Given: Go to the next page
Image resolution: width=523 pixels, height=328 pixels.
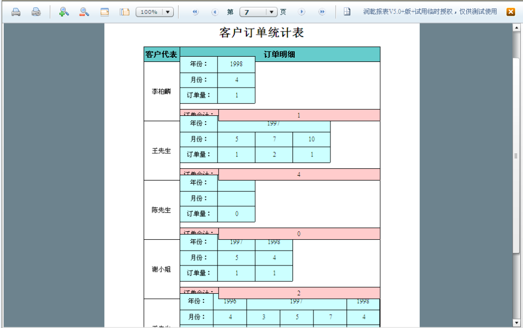Looking at the screenshot, I should (x=302, y=12).
